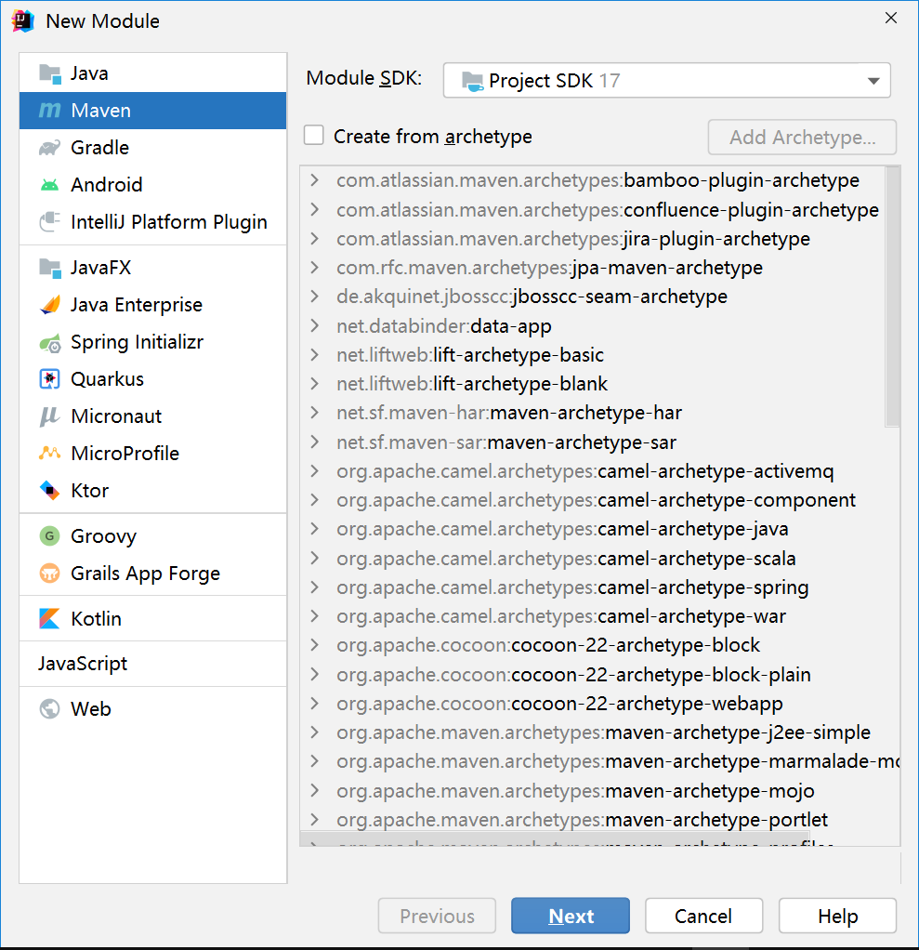Image resolution: width=919 pixels, height=950 pixels.
Task: Expand the maven-archetype-marmalade node
Action: pos(314,761)
